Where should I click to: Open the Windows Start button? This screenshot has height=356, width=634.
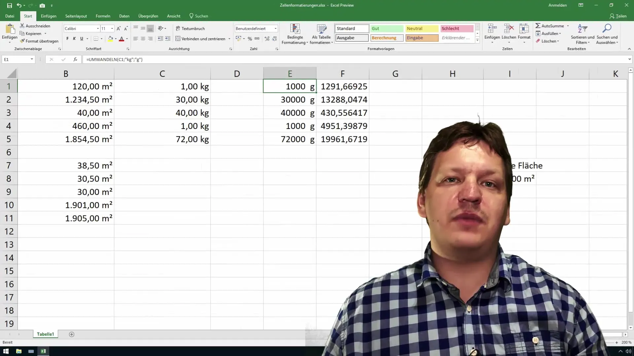pyautogui.click(x=6, y=351)
